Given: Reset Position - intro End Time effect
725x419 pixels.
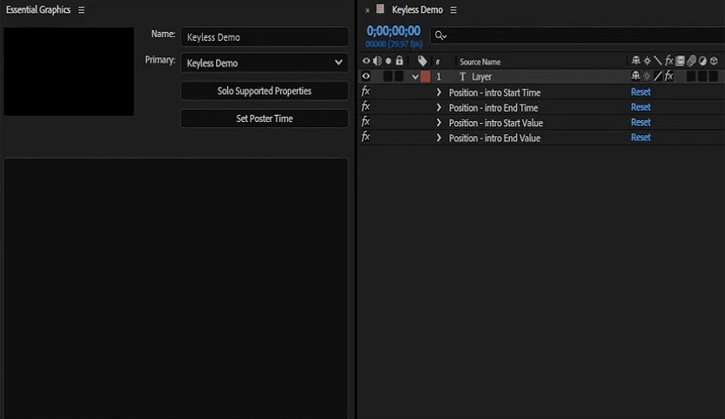Looking at the screenshot, I should tap(640, 107).
